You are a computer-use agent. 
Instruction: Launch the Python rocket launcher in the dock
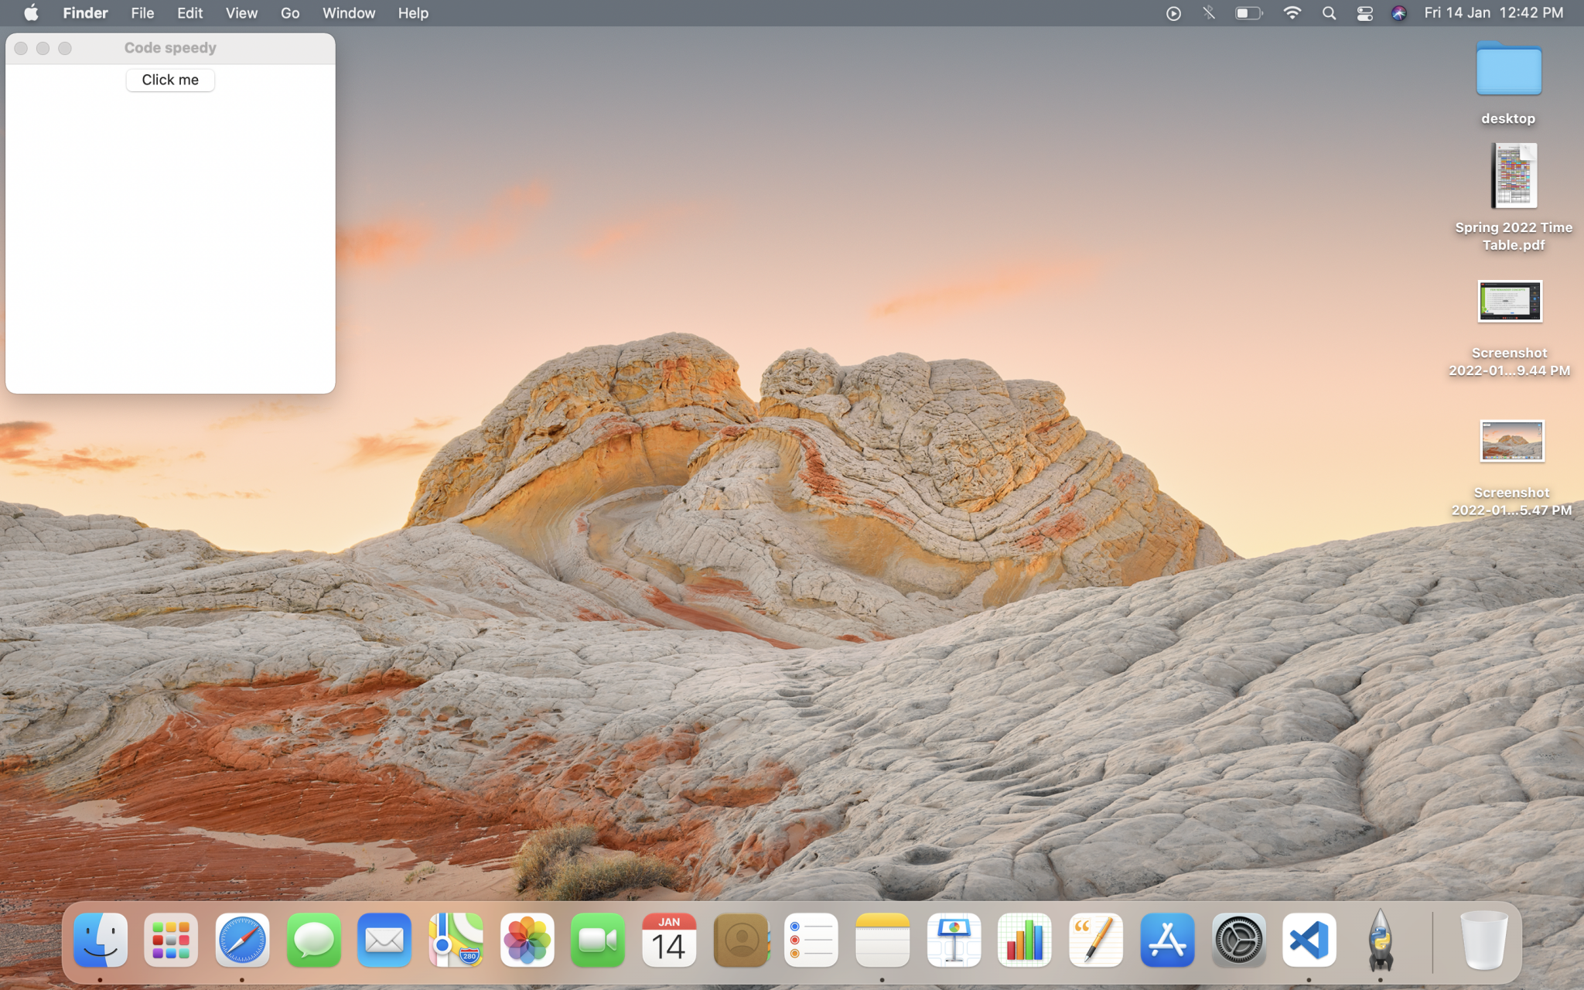coord(1380,940)
